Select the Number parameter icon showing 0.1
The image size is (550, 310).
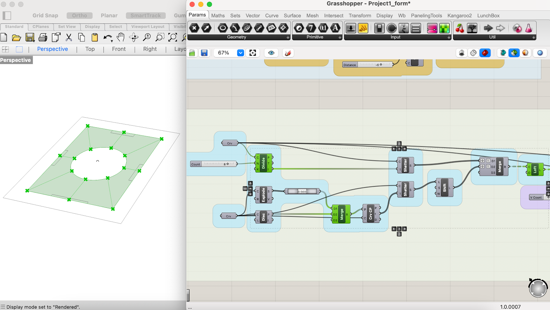(x=323, y=28)
